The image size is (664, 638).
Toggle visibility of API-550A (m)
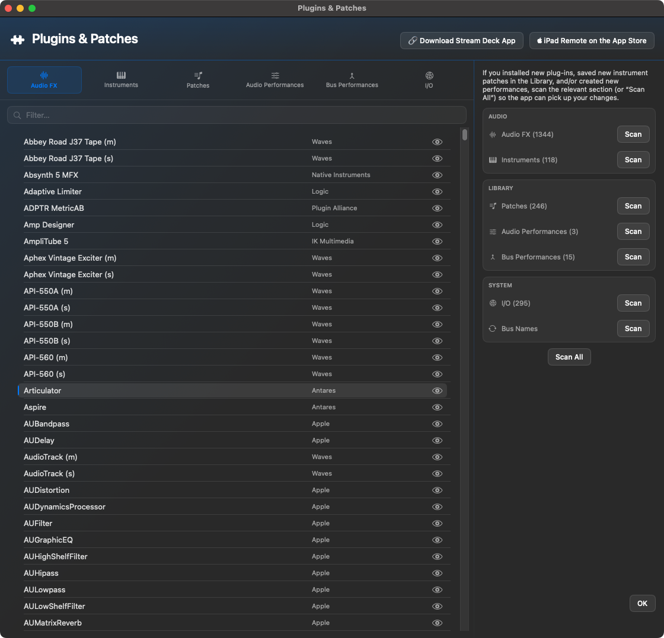click(437, 291)
